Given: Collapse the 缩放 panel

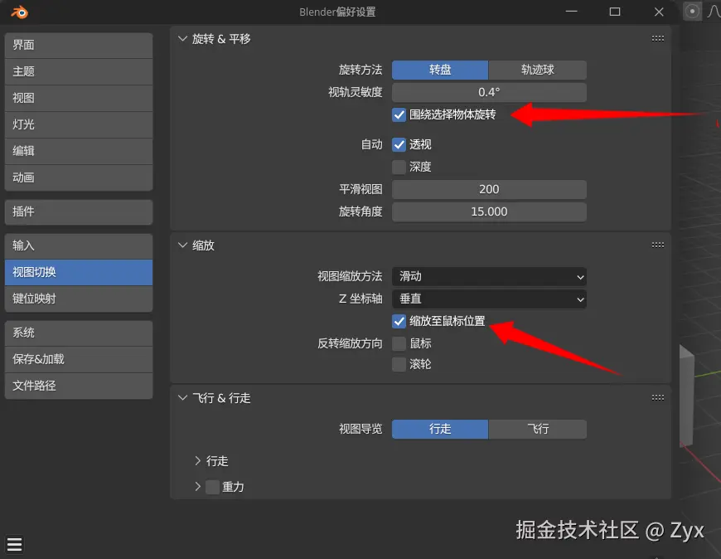Looking at the screenshot, I should 182,245.
